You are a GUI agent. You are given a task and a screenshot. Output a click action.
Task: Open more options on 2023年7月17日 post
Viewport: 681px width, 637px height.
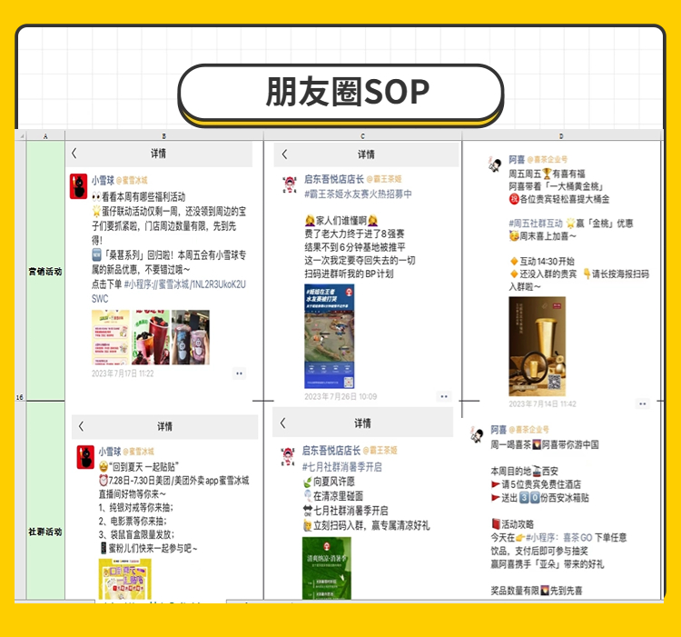[240, 373]
